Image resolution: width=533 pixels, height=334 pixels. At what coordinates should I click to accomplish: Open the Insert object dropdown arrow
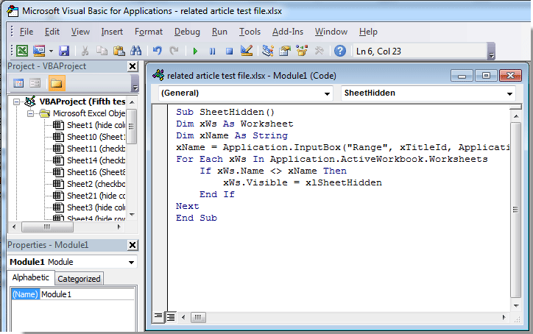[x=51, y=51]
